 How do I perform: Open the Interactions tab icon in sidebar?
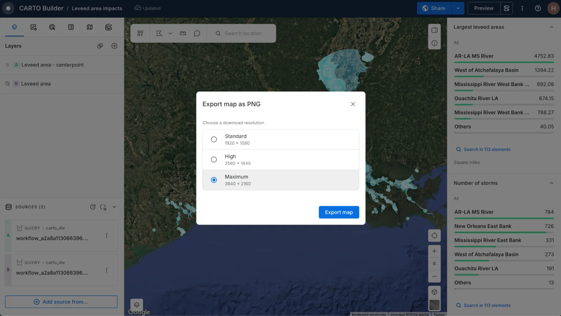52,27
